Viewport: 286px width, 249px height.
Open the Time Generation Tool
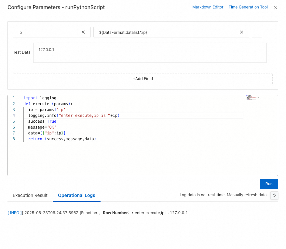(x=248, y=7)
